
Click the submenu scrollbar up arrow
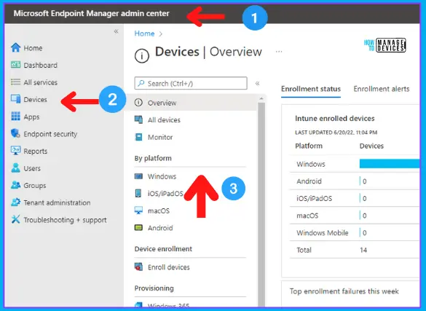261,98
